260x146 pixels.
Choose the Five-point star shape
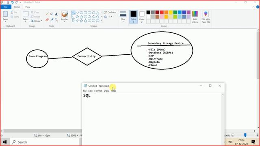pos(81,21)
